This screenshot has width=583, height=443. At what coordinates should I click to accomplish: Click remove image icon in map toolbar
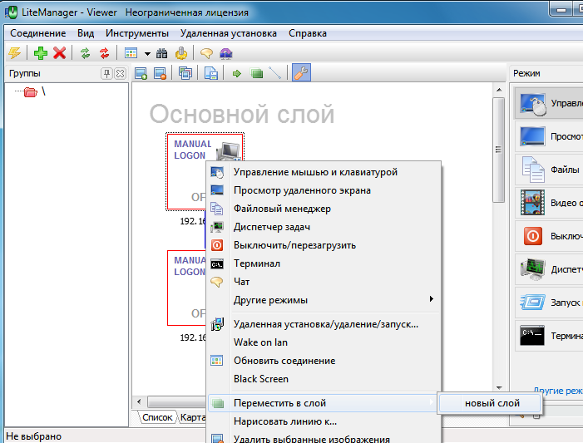click(x=160, y=73)
